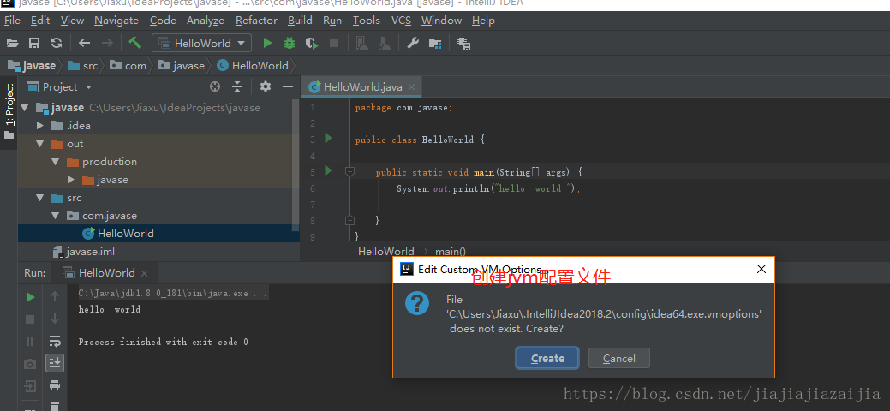Select HelloWorld class in project tree

pyautogui.click(x=125, y=233)
